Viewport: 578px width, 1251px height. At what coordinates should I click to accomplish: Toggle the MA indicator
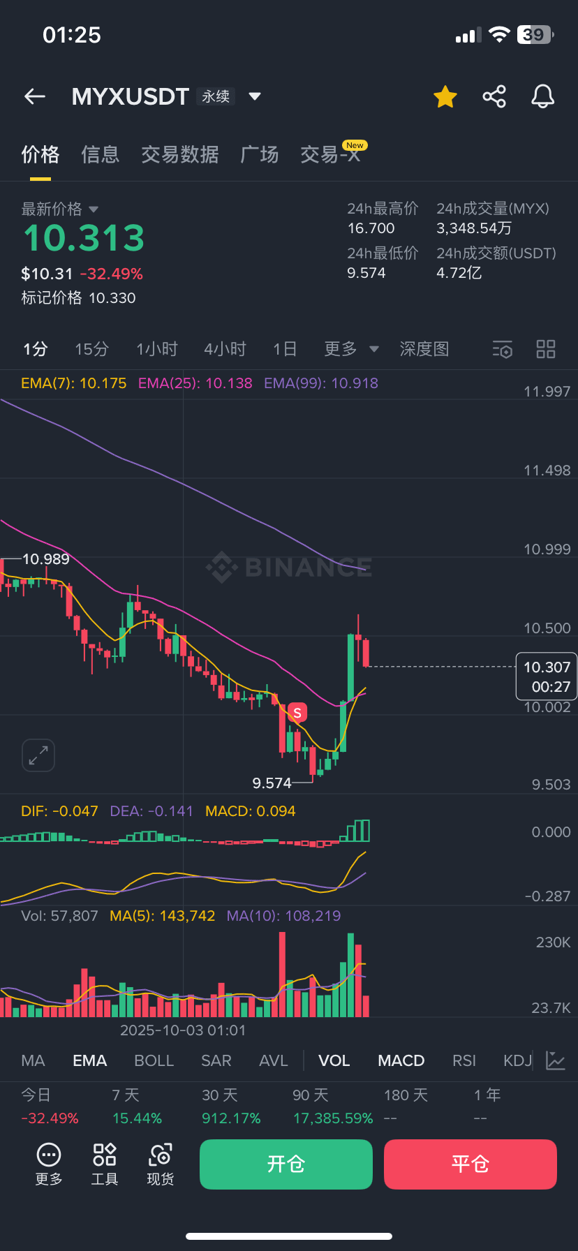click(33, 1060)
